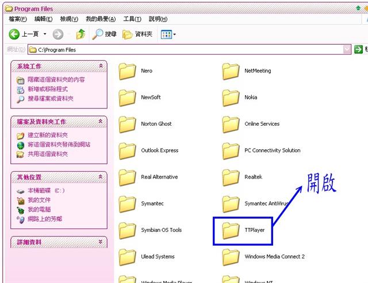Image resolution: width=368 pixels, height=283 pixels.
Task: Click 隱藏這個資料夾的內容 link
Action: (x=56, y=80)
